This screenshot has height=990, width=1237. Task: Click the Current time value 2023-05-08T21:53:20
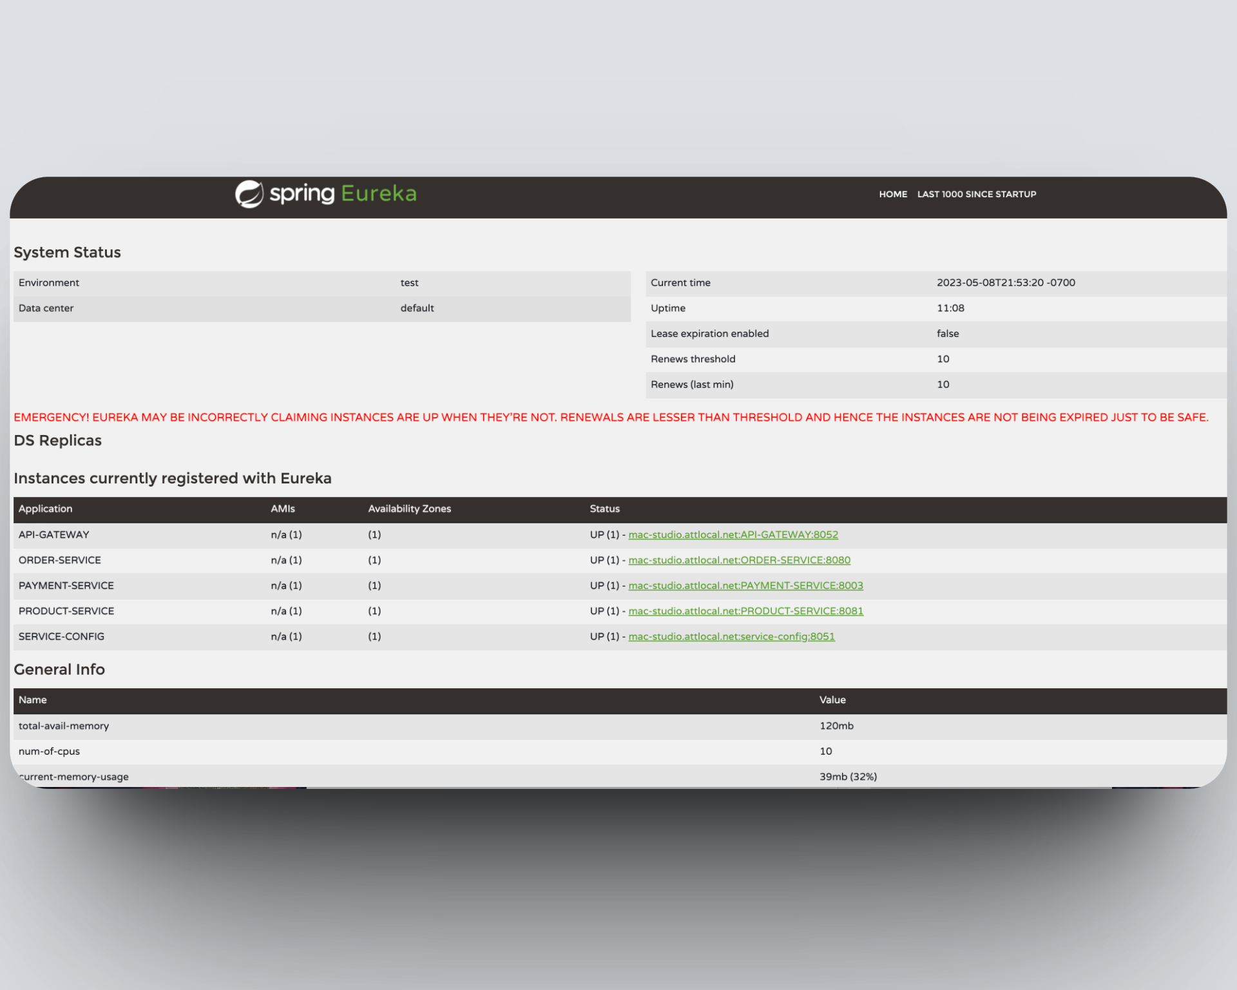point(1006,282)
